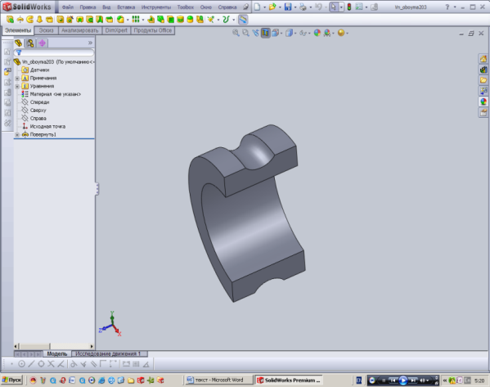The width and height of the screenshot is (490, 387).
Task: Save the document with the floppy icon
Action: pos(288,7)
